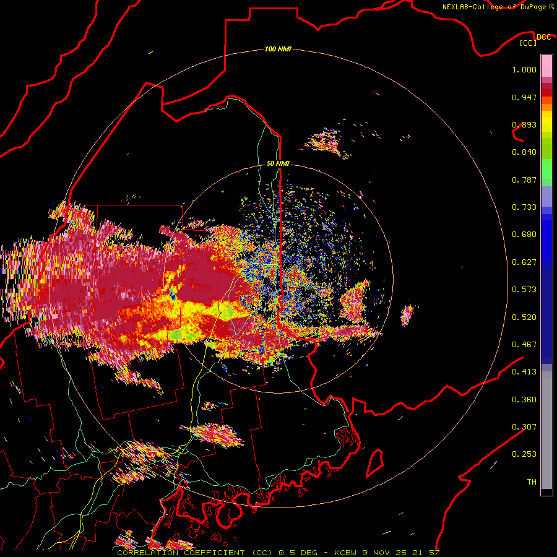Select the 0.413 scale value
557x557 pixels.
[524, 372]
